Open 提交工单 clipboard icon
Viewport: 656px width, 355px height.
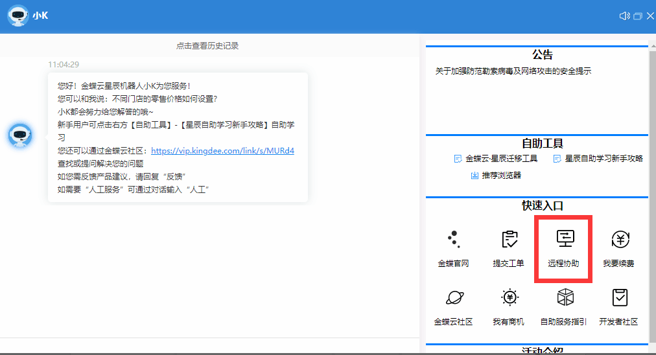(x=509, y=239)
